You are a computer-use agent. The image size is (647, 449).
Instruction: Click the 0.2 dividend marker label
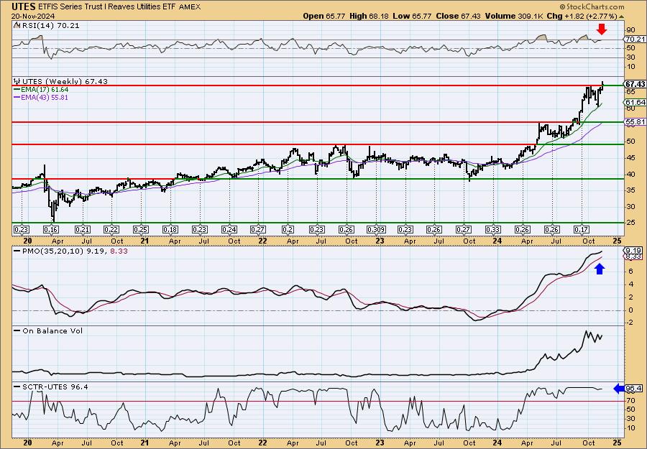(x=288, y=230)
